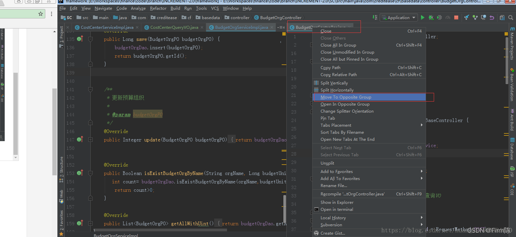The height and width of the screenshot is (237, 516).
Task: Bookmark page with browser star icon
Action: [41, 14]
